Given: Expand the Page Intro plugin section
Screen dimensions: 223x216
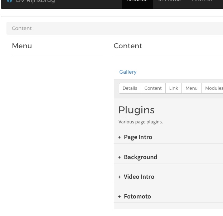Looking at the screenshot, I should (x=138, y=137).
